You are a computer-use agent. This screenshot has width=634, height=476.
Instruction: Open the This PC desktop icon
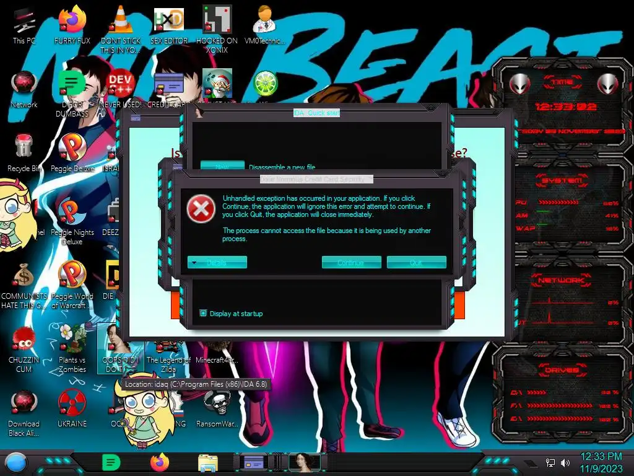[x=24, y=25]
